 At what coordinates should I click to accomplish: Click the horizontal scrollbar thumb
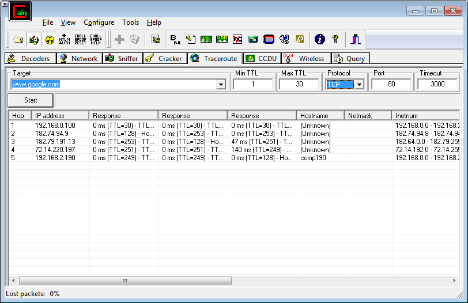tap(124, 281)
